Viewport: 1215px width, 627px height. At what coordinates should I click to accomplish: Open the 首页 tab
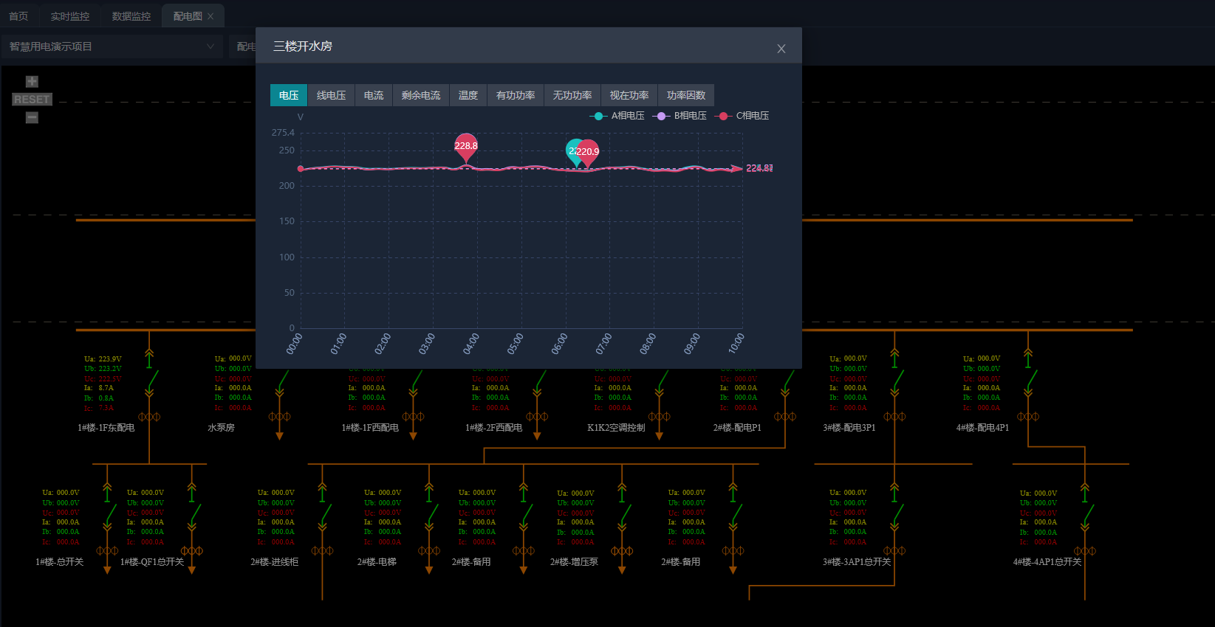tap(18, 16)
